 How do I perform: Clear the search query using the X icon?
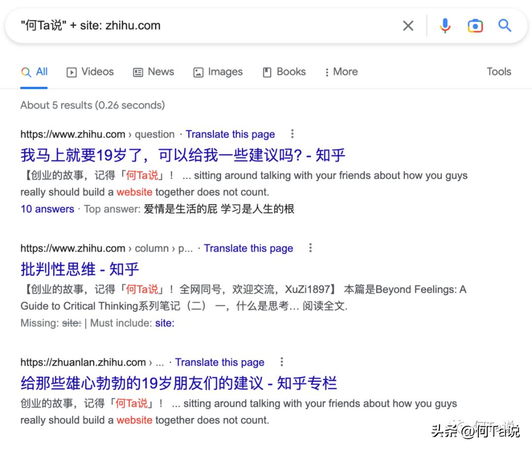[x=408, y=26]
